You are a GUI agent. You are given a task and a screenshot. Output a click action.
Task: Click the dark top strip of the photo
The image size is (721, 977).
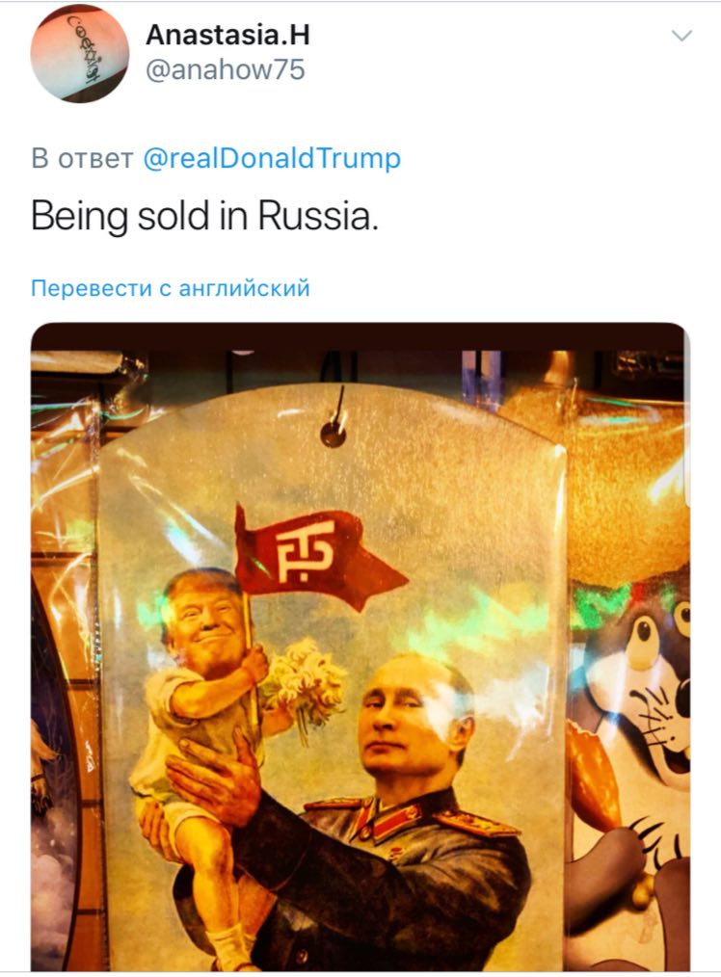pos(359,336)
